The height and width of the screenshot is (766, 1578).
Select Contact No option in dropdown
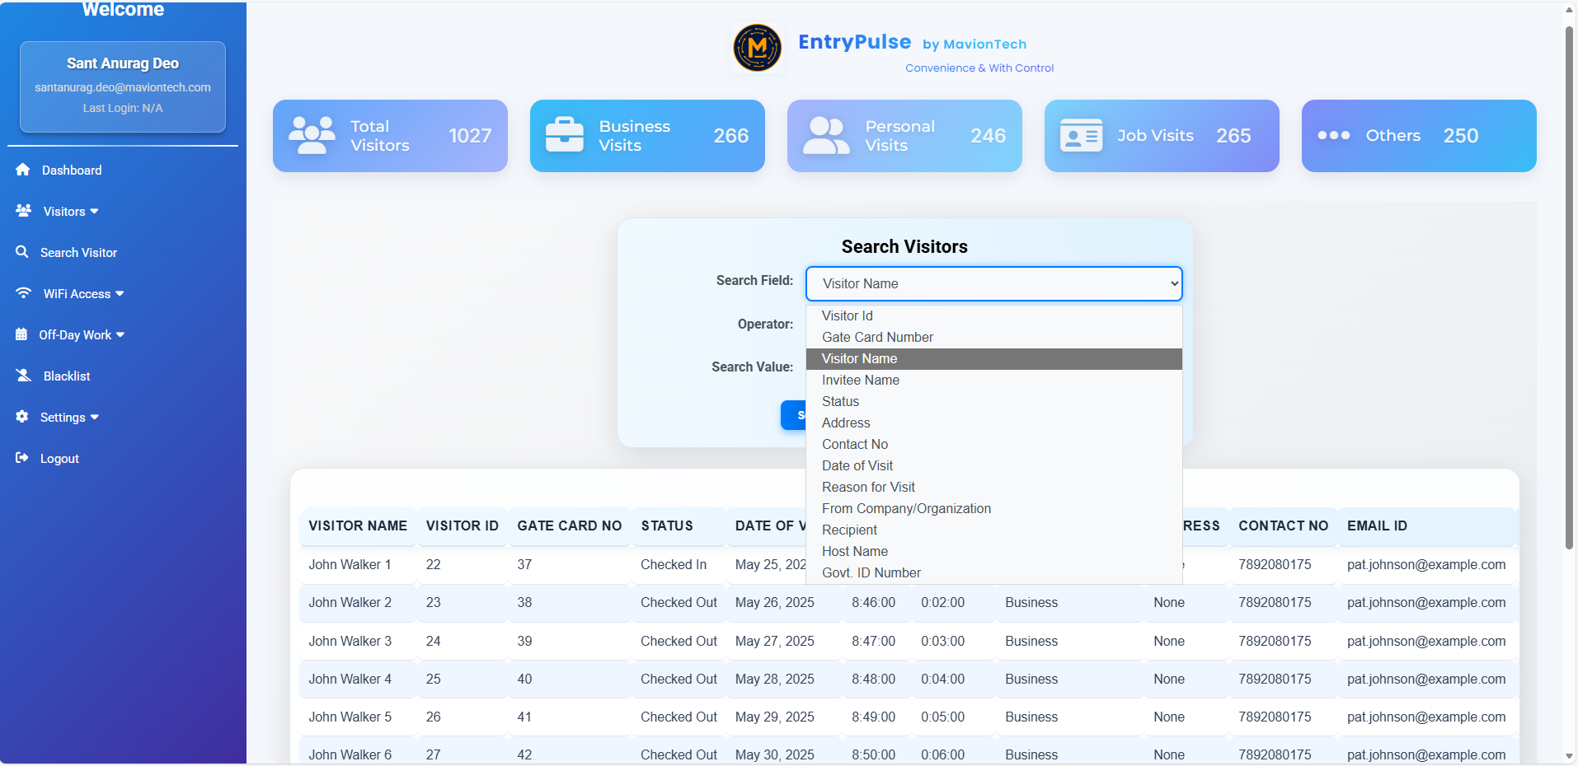(854, 444)
